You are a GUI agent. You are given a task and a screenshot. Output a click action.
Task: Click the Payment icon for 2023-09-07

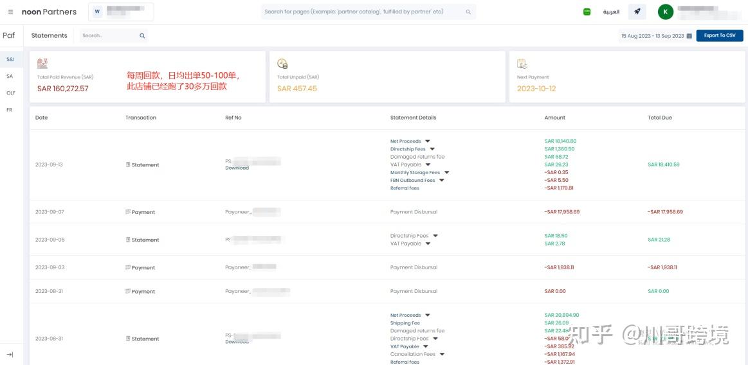pyautogui.click(x=128, y=211)
